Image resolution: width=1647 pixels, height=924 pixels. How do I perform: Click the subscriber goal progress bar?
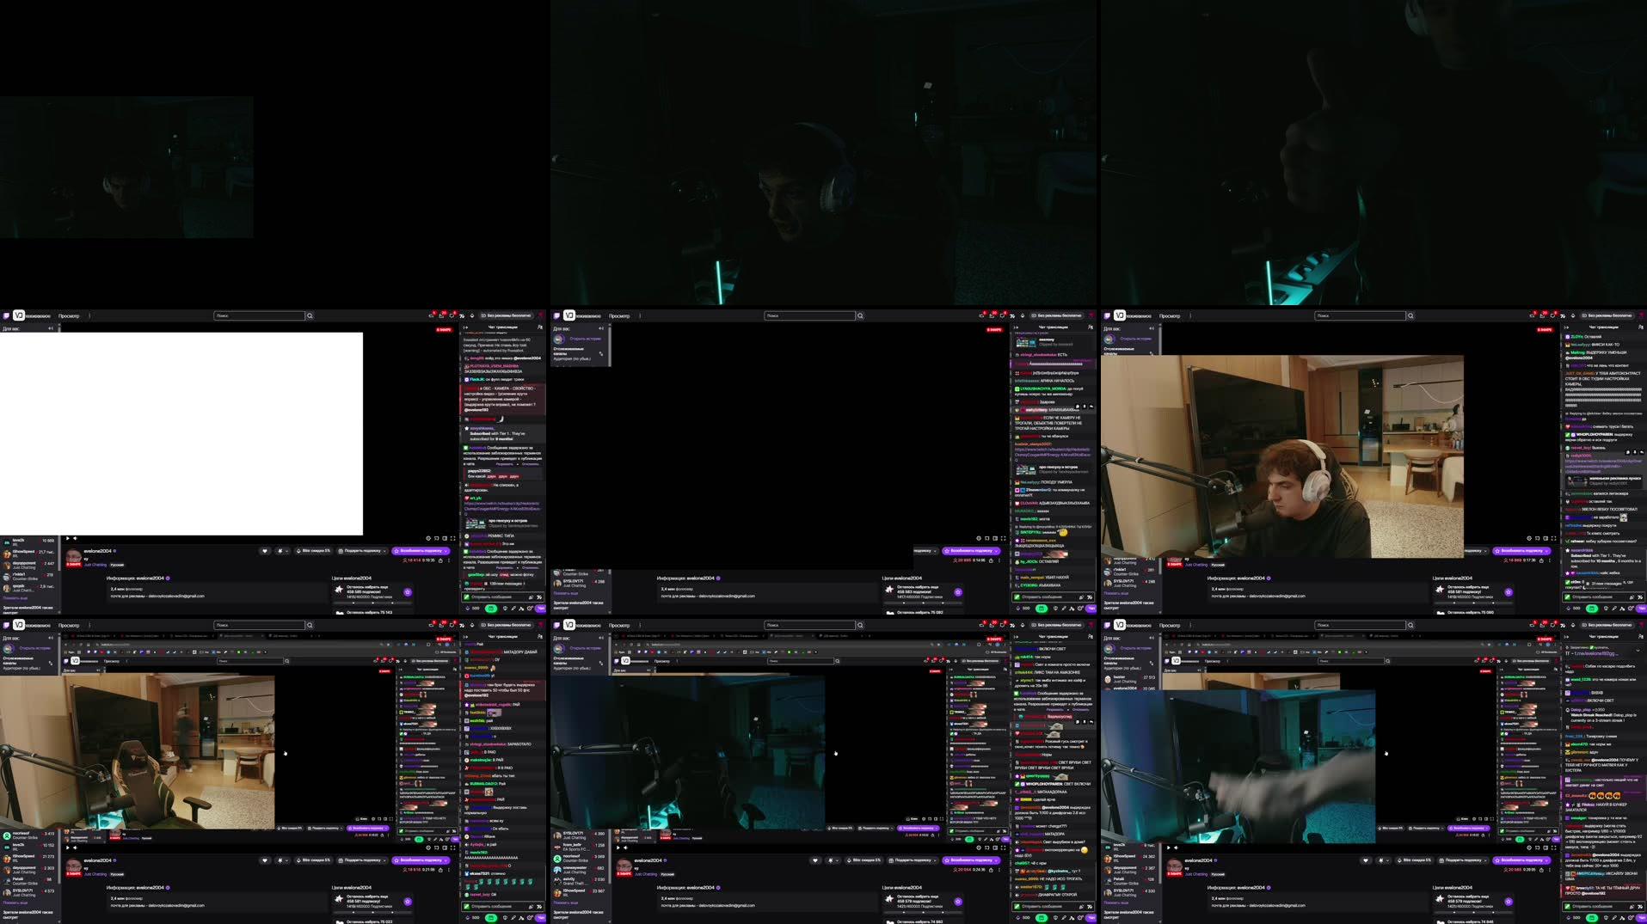(x=372, y=603)
